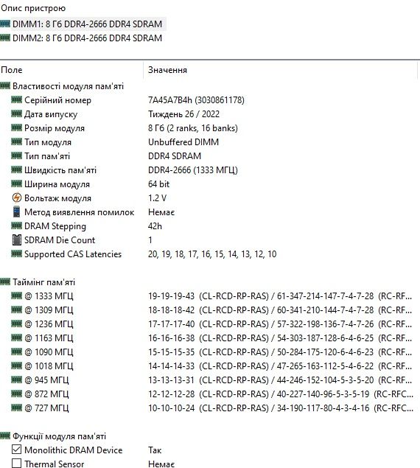The height and width of the screenshot is (468, 420).
Task: Click icon next to Тип модуля
Action: (16, 142)
